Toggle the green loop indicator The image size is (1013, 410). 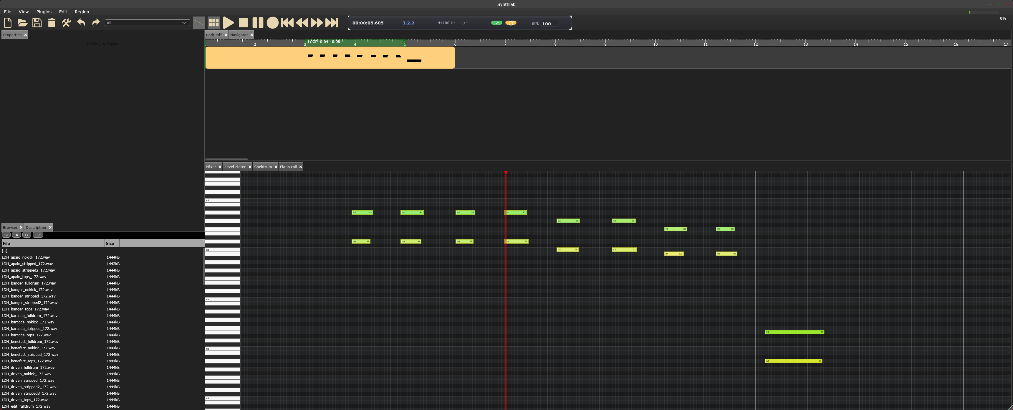pos(497,23)
